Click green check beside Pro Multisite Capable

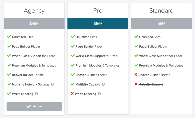[x=73, y=84]
